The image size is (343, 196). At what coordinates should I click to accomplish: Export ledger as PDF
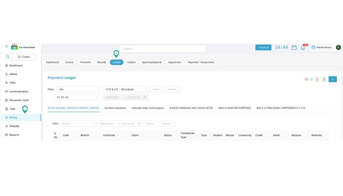coord(318,79)
